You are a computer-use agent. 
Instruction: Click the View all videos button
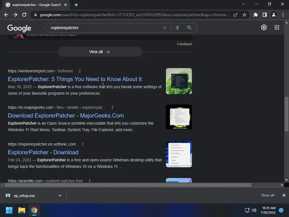tap(100, 52)
